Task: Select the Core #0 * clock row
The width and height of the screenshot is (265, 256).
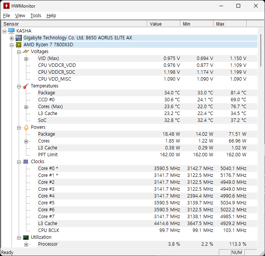Action: pyautogui.click(x=147, y=169)
